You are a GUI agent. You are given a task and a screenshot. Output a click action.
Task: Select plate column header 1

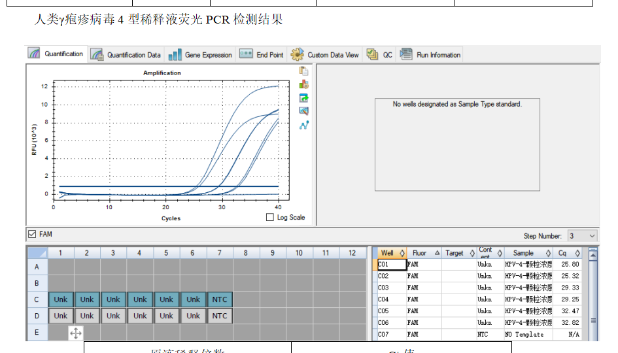[x=61, y=253]
